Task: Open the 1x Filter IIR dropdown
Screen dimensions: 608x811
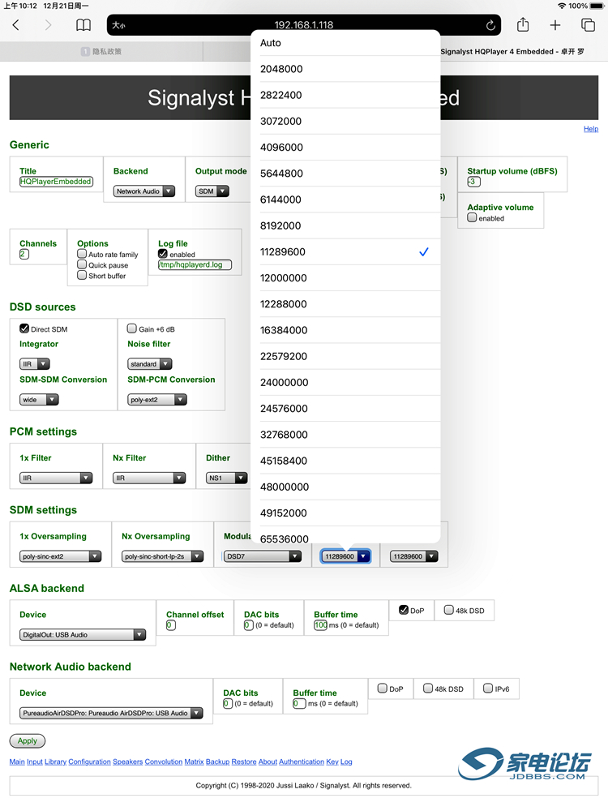Action: 56,478
